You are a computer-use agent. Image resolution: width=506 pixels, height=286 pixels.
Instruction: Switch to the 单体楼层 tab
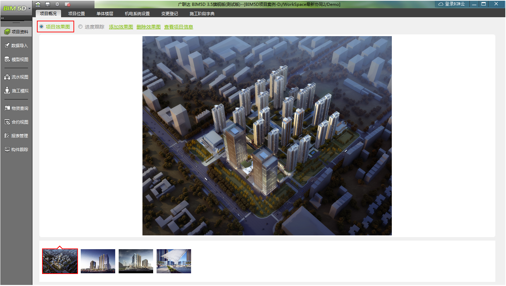[105, 13]
